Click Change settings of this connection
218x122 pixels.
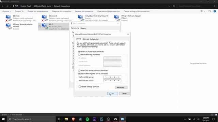(136, 11)
